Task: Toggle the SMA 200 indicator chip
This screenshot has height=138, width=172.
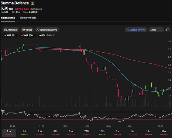Action: click(28, 35)
